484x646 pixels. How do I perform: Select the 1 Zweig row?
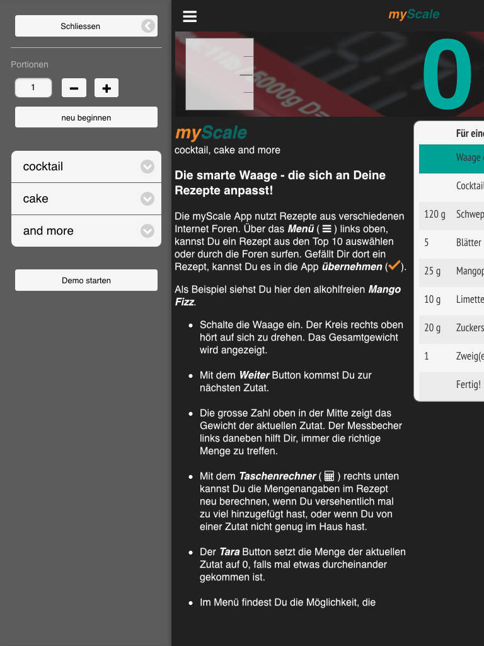(451, 358)
